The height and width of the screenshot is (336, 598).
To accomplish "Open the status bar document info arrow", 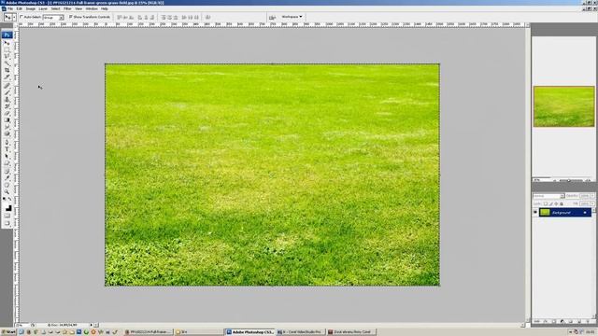I will [91, 325].
